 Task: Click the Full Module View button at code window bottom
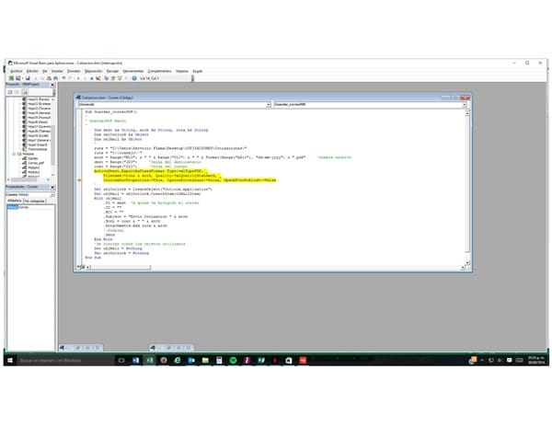pyautogui.click(x=83, y=267)
